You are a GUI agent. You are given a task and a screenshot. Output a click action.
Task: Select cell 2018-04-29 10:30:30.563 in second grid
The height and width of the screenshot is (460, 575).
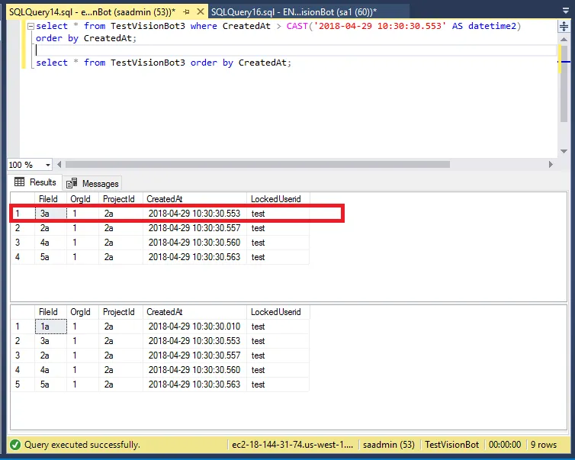[194, 384]
